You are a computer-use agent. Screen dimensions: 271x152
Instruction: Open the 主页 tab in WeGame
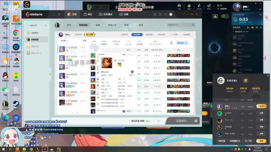click(x=72, y=14)
